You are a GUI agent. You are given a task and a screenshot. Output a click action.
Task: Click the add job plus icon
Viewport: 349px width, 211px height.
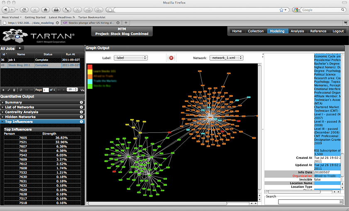click(3, 90)
